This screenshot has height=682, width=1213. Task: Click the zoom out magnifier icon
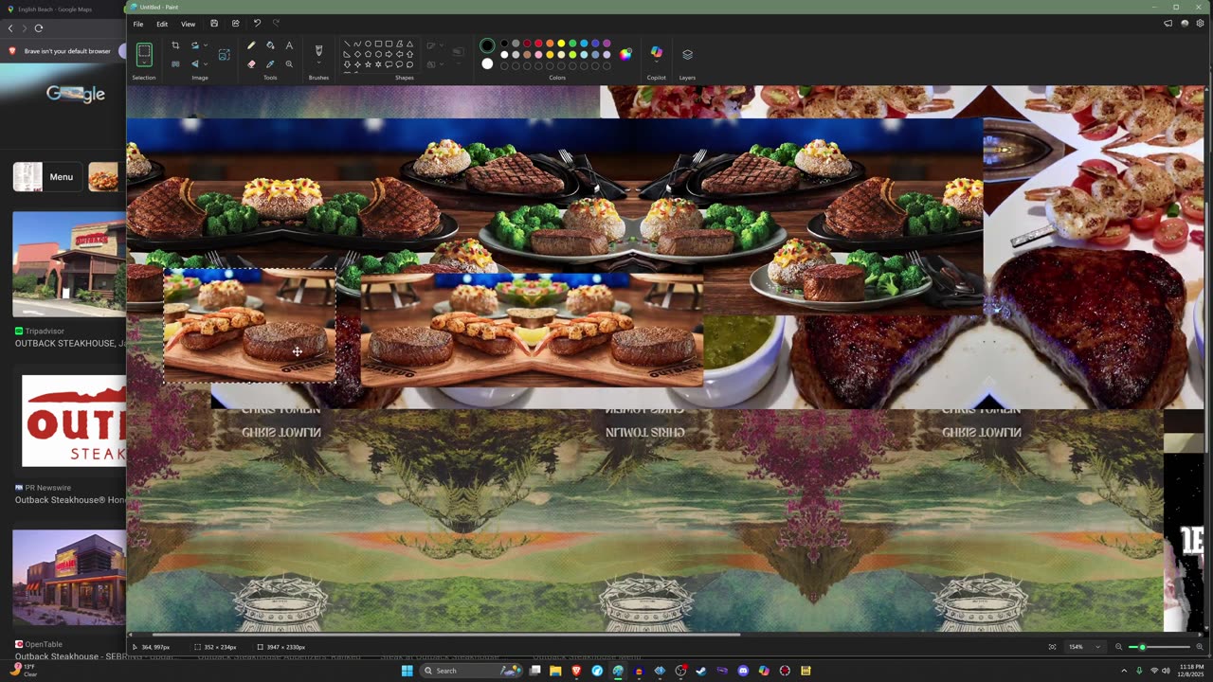pos(1118,647)
